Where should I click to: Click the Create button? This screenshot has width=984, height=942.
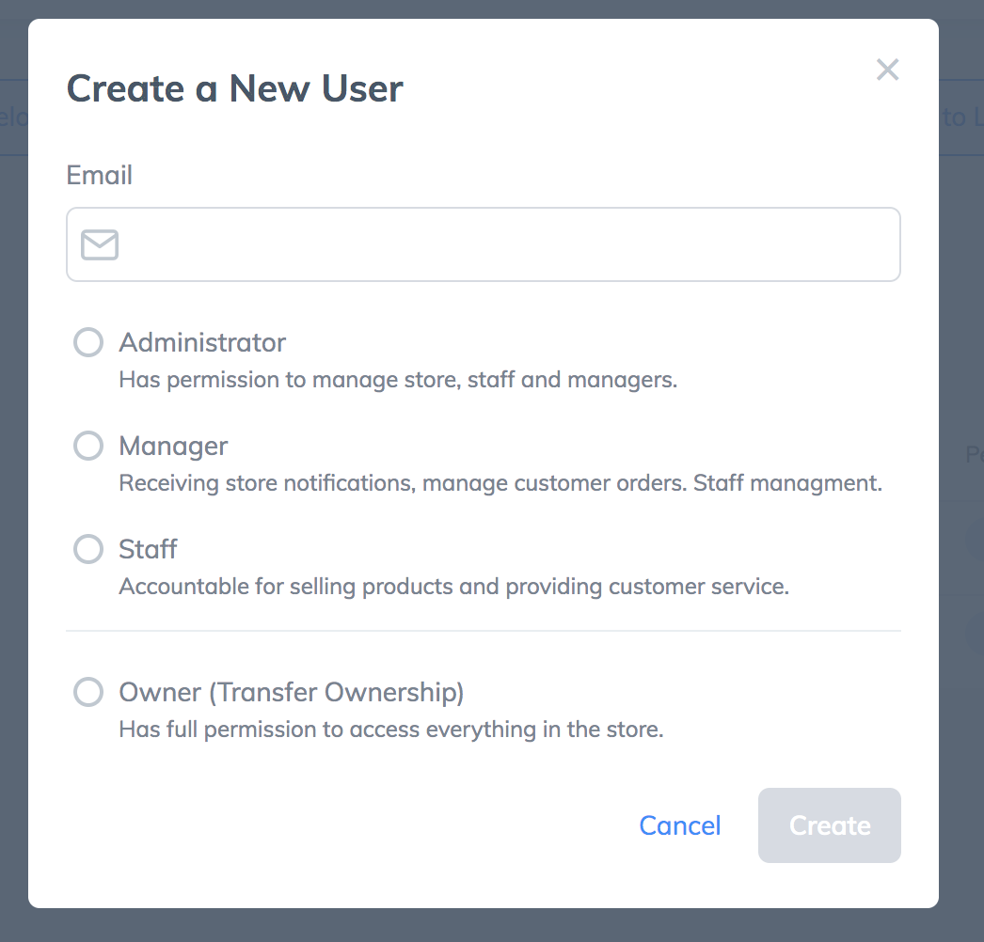pyautogui.click(x=830, y=825)
